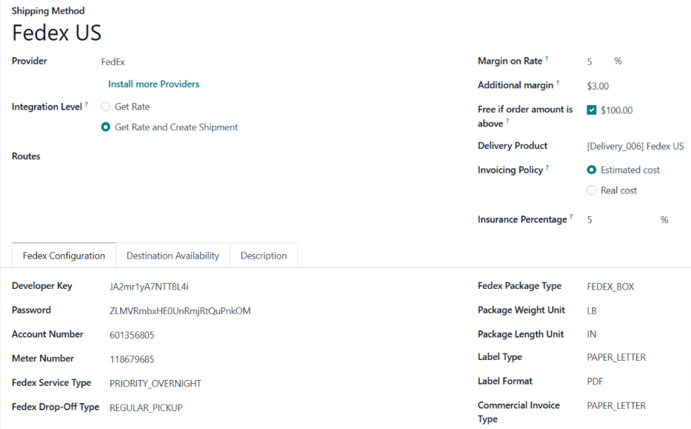
Task: Open the Fedex Drop-Off Type selector
Action: coord(145,407)
